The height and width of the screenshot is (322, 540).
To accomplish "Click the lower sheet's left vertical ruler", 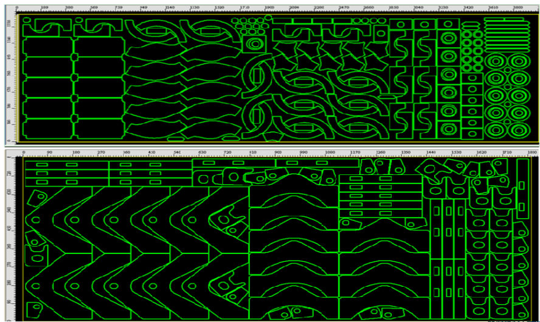I will coord(10,237).
